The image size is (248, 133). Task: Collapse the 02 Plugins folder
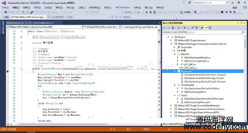[168, 37]
